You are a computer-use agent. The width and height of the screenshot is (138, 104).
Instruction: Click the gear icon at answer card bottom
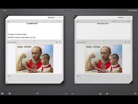coord(76,82)
